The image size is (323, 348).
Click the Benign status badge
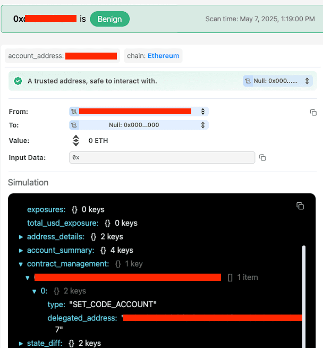(x=109, y=19)
